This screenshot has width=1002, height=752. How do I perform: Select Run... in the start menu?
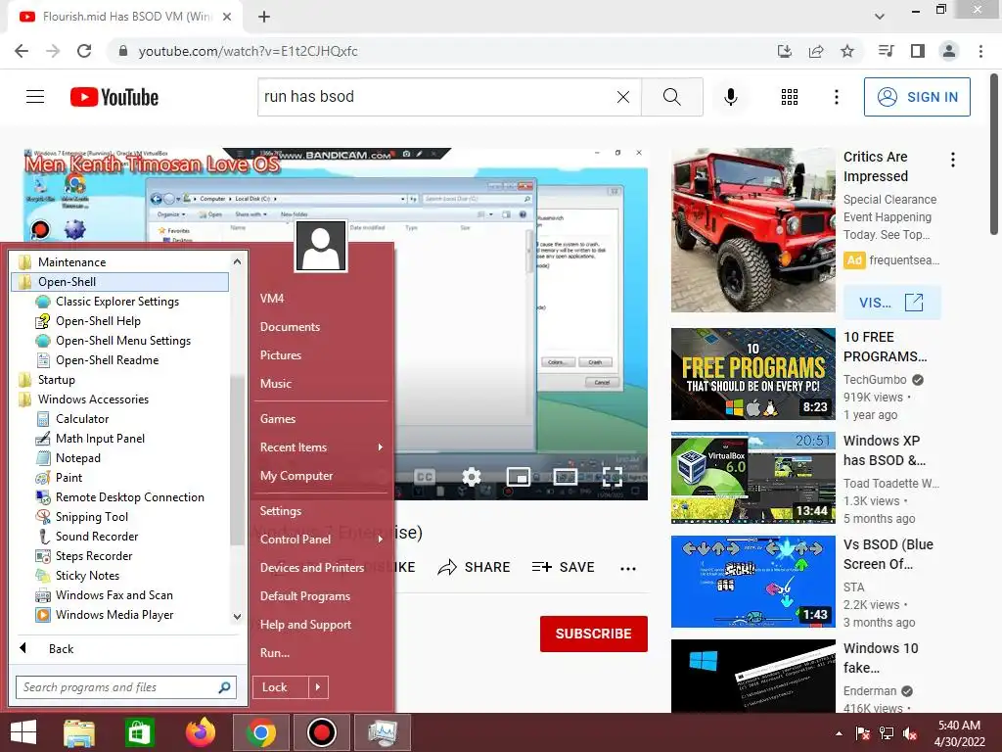tap(275, 653)
